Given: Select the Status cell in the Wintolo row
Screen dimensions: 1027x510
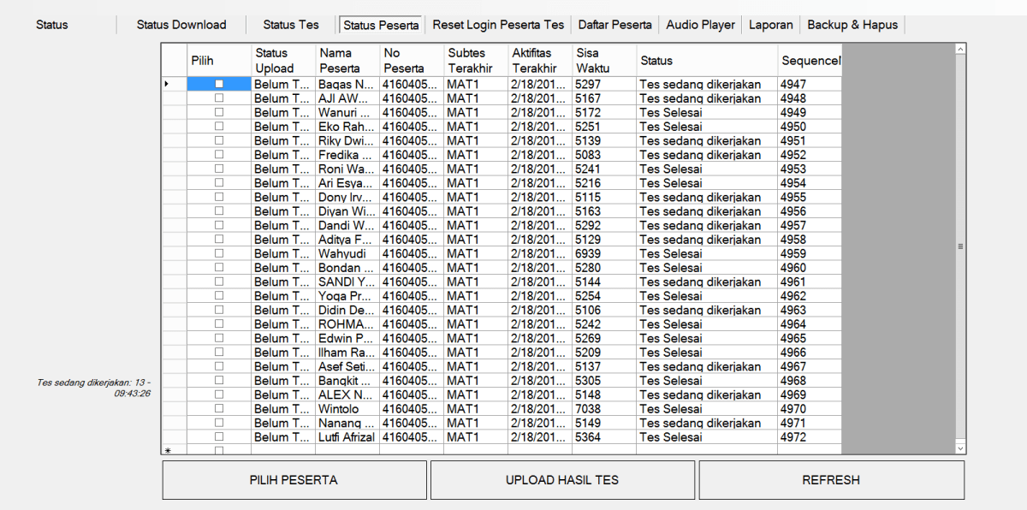Looking at the screenshot, I should click(706, 409).
